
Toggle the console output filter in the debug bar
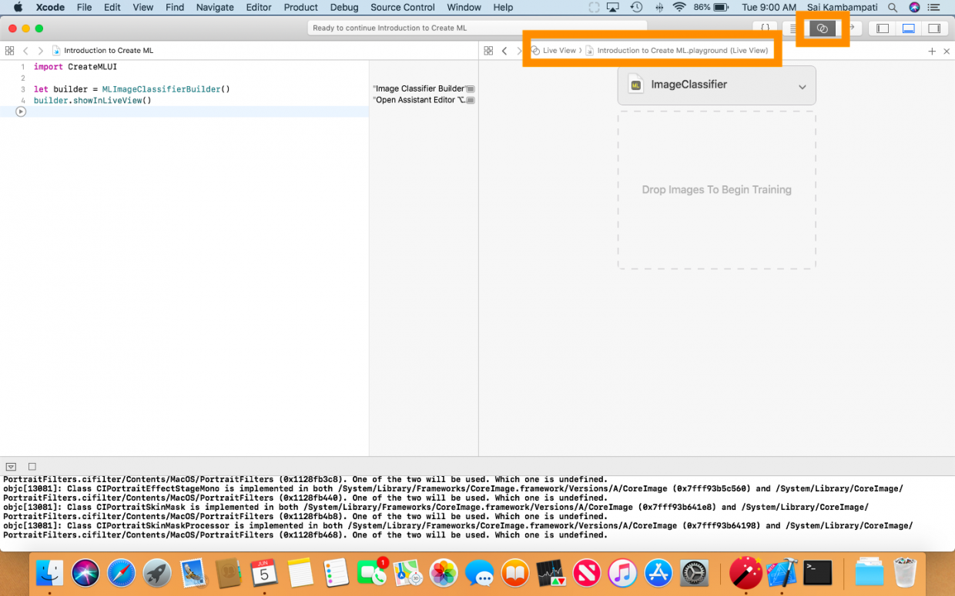click(11, 466)
